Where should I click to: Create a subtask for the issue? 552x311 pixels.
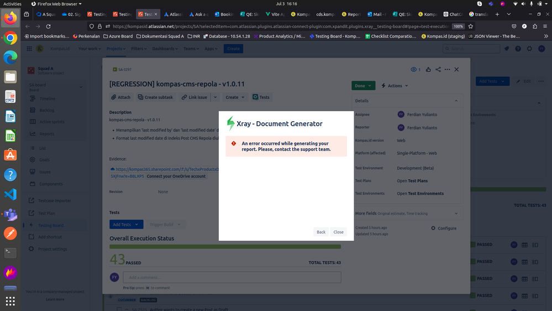pyautogui.click(x=155, y=97)
